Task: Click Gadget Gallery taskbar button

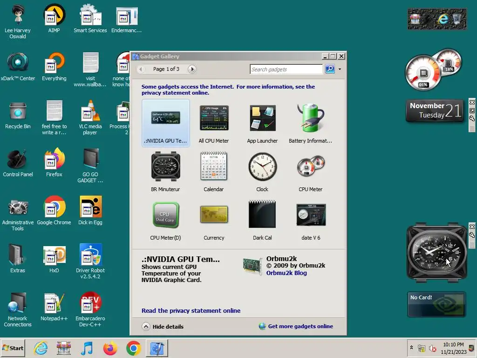Action: point(157,348)
